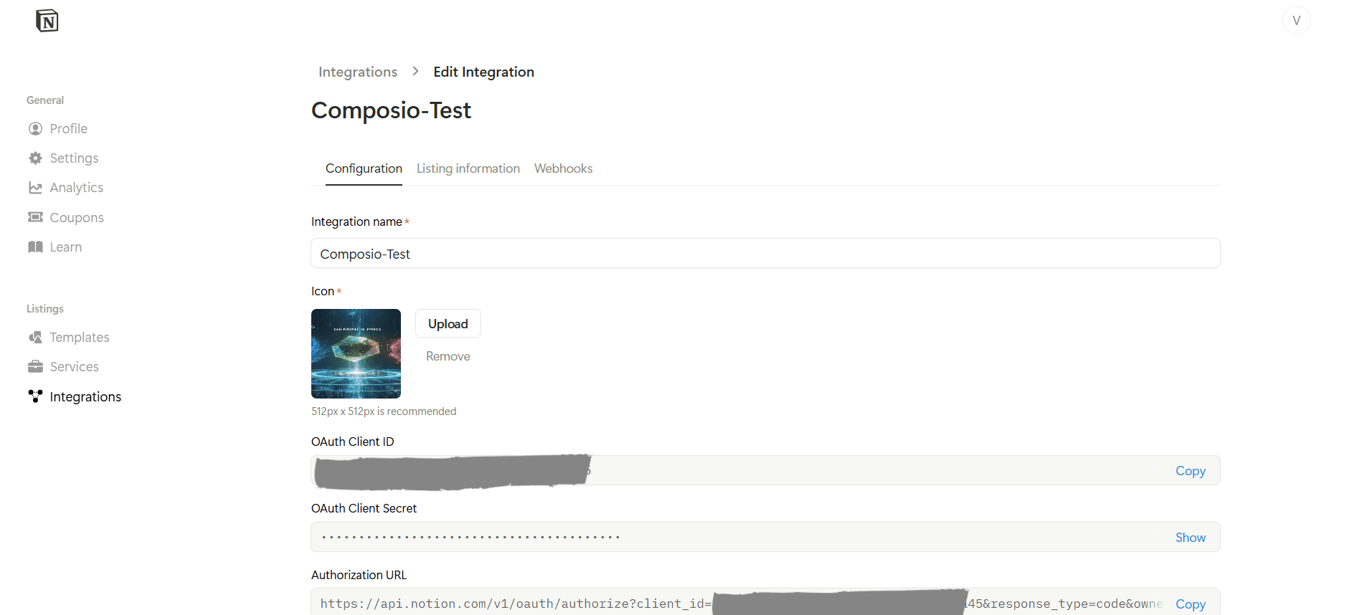Open the user avatar V menu
This screenshot has width=1349, height=615.
pyautogui.click(x=1296, y=20)
